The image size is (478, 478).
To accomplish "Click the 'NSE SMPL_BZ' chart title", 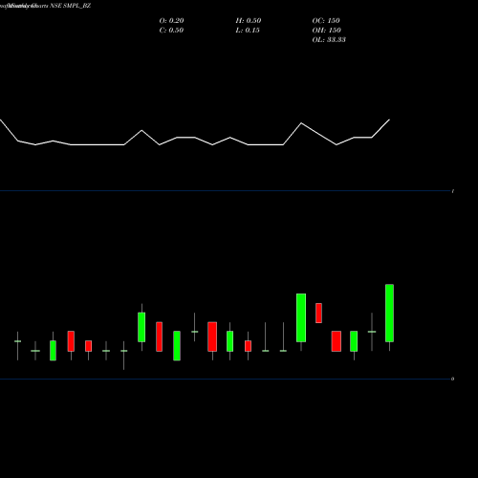I will [x=71, y=6].
